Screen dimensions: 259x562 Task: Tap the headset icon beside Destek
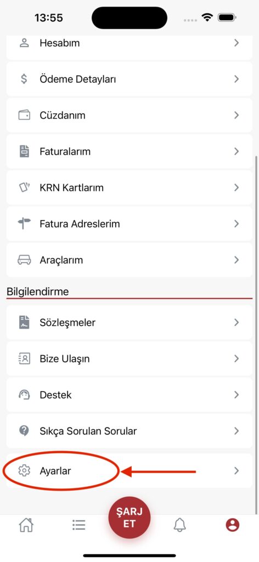[x=24, y=395]
